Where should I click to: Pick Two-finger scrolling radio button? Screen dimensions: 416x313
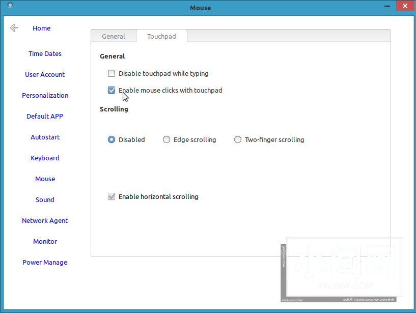(x=238, y=139)
